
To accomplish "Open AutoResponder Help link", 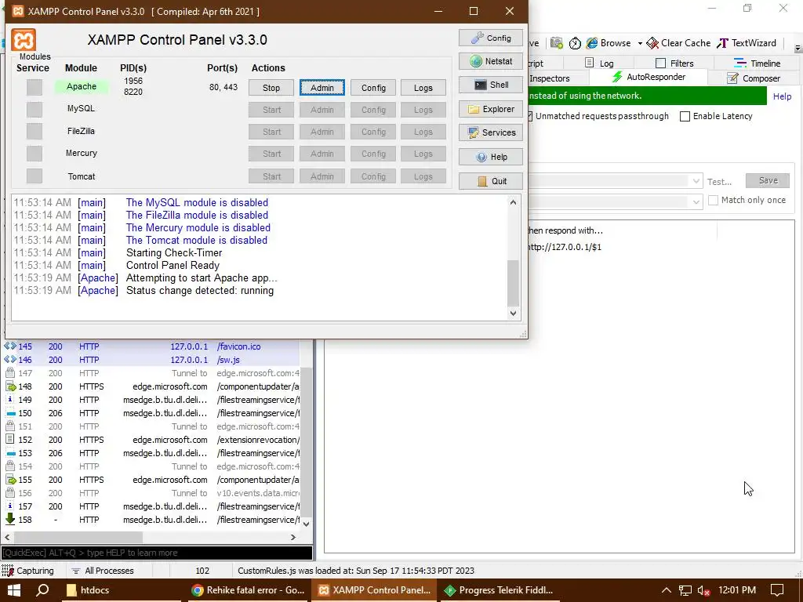I will pyautogui.click(x=782, y=96).
